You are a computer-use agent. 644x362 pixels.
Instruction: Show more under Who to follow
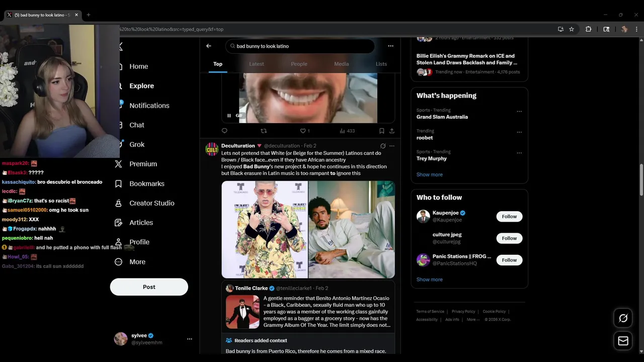pos(430,280)
